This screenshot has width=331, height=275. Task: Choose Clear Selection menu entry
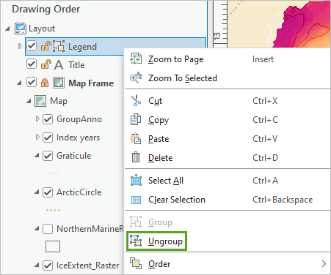pos(228,200)
